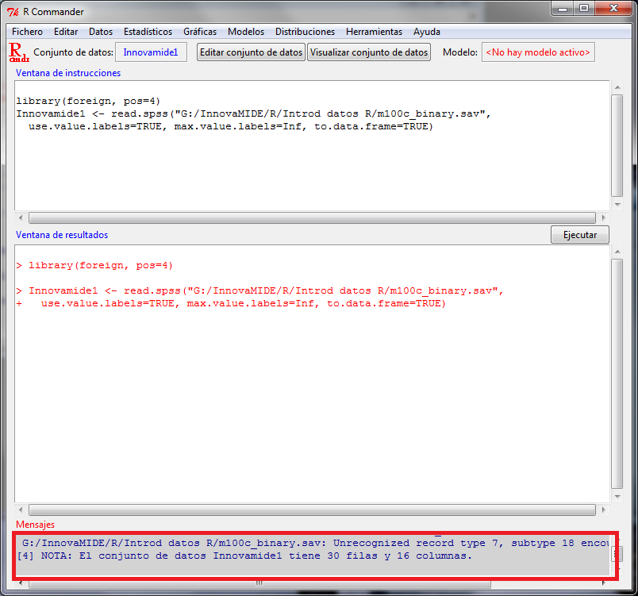Click scroll left arrow of instrucciones window
This screenshot has height=596, width=638.
pyautogui.click(x=21, y=217)
